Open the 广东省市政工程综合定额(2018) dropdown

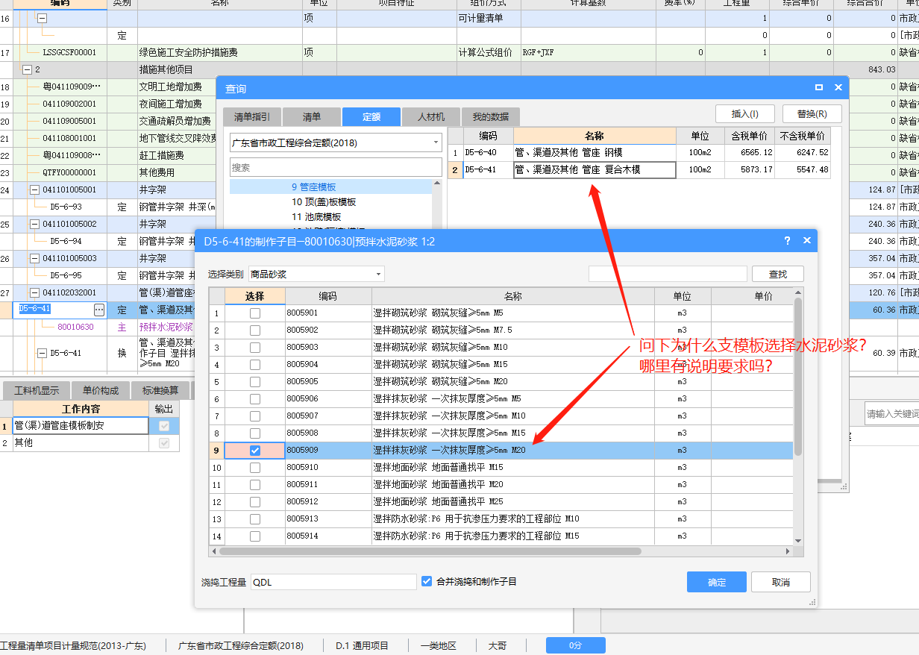coord(336,142)
